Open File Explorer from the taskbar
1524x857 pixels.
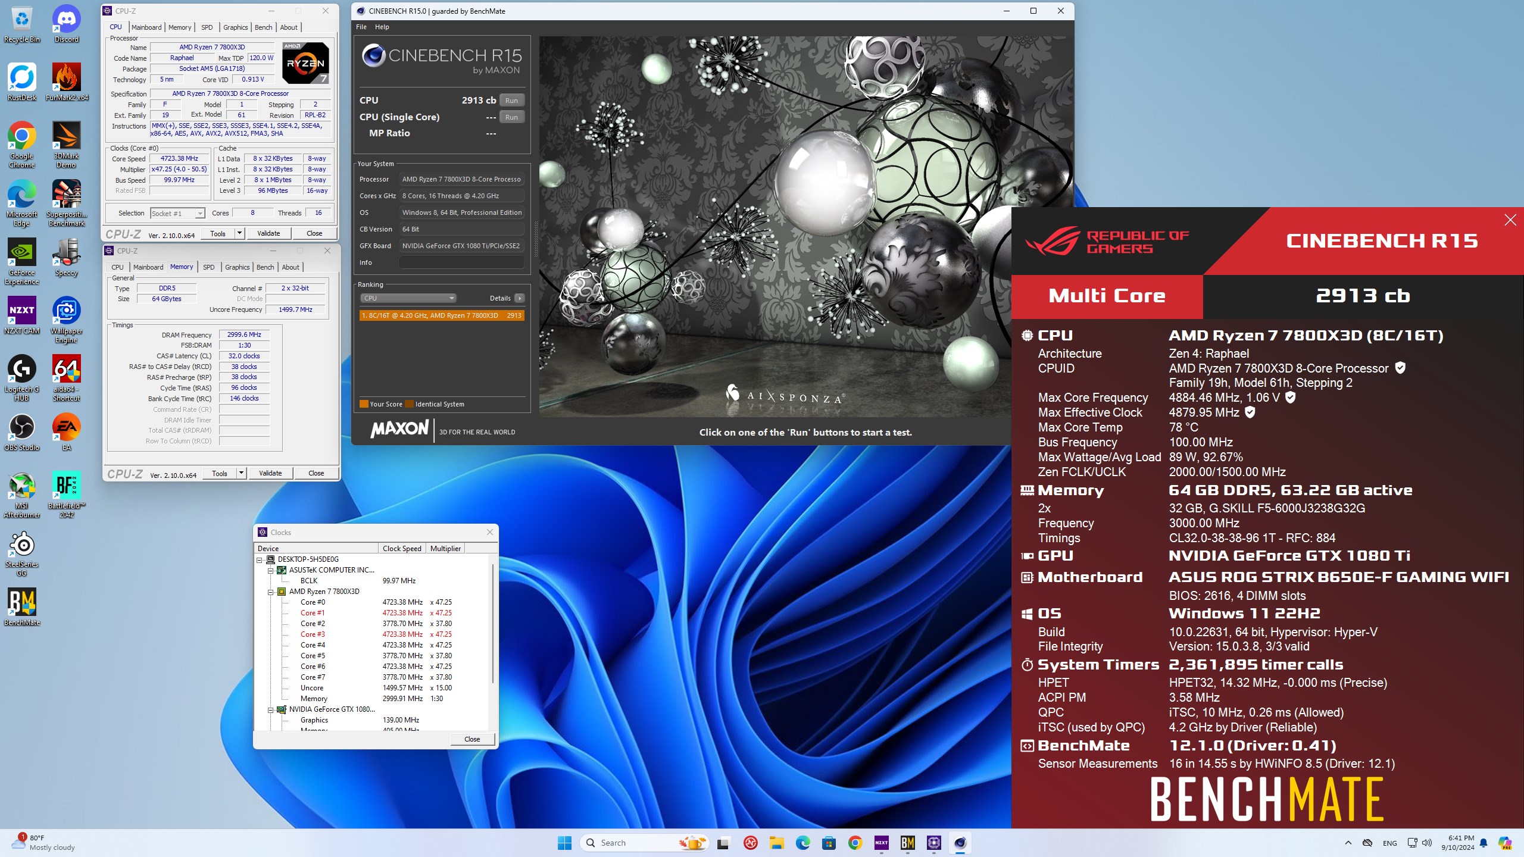point(776,843)
